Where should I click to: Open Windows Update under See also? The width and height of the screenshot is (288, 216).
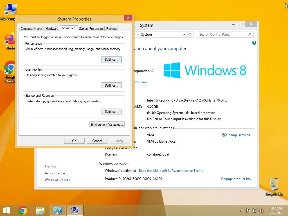pos(57,180)
